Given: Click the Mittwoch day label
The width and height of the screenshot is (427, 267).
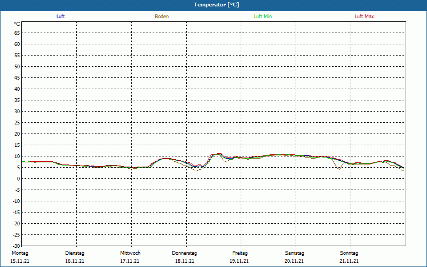Looking at the screenshot, I should pyautogui.click(x=130, y=253).
